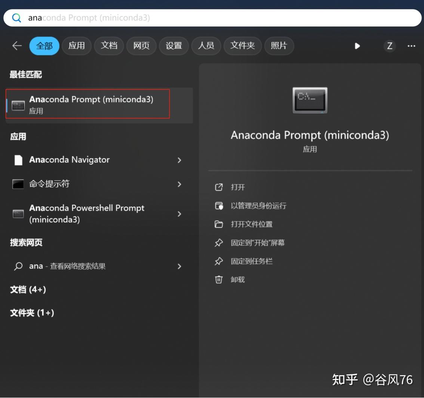Expand the Anaconda Navigator chevron
Screen dimensions: 424x398
[179, 160]
